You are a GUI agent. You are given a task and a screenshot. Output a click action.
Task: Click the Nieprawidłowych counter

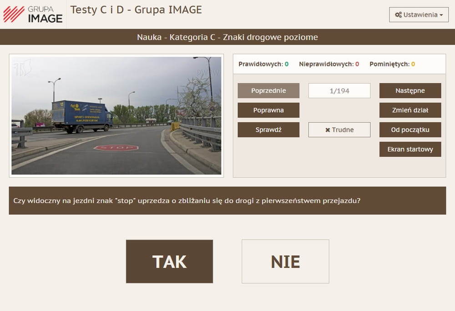(329, 64)
